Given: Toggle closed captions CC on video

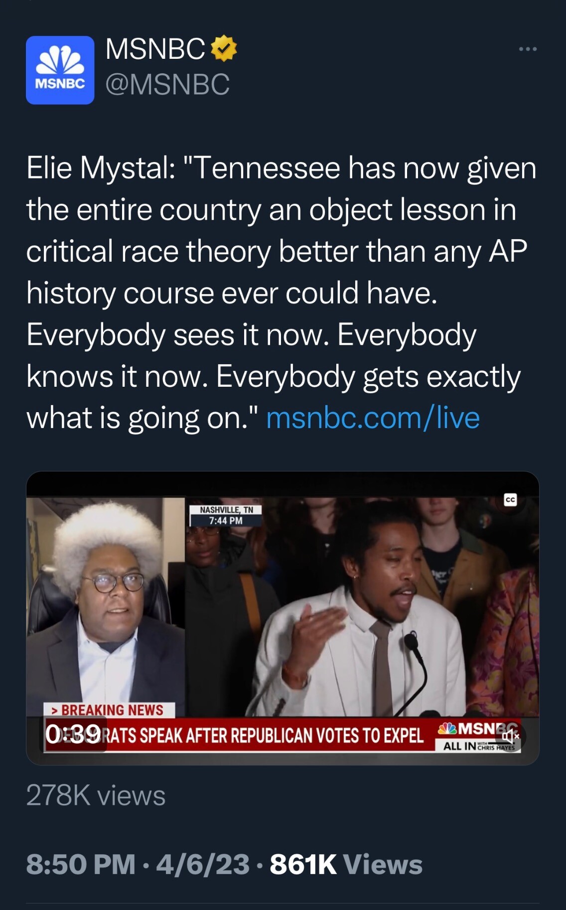Looking at the screenshot, I should 510,500.
